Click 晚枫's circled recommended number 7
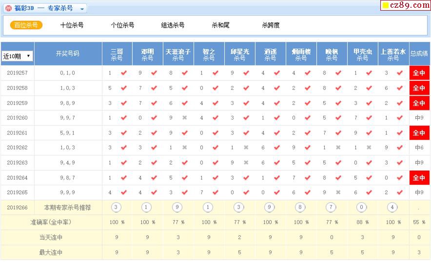Screen dimensions: 431x263 331,208
